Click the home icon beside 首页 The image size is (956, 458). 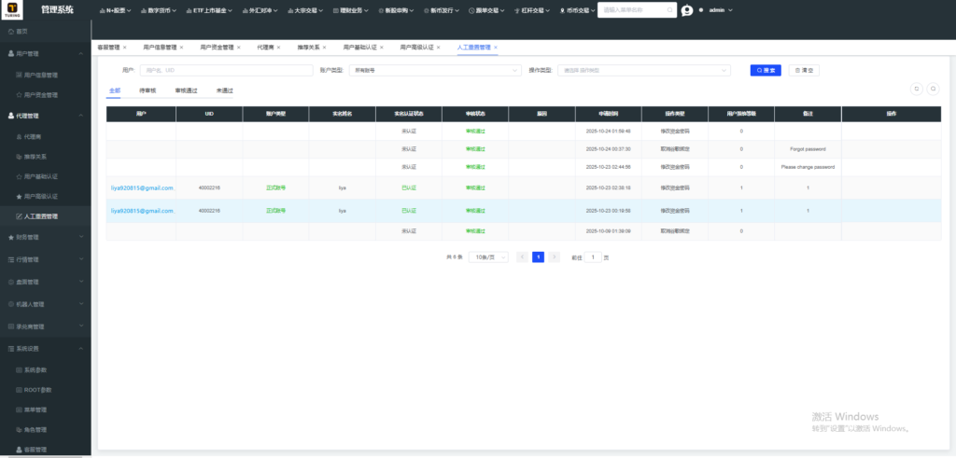tap(11, 31)
